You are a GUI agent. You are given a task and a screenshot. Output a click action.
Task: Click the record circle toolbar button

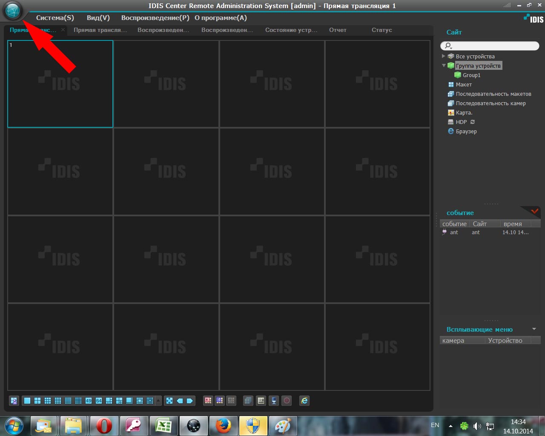(287, 401)
